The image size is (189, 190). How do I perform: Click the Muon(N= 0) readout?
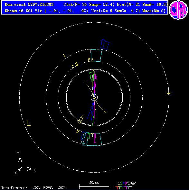coord(154,11)
